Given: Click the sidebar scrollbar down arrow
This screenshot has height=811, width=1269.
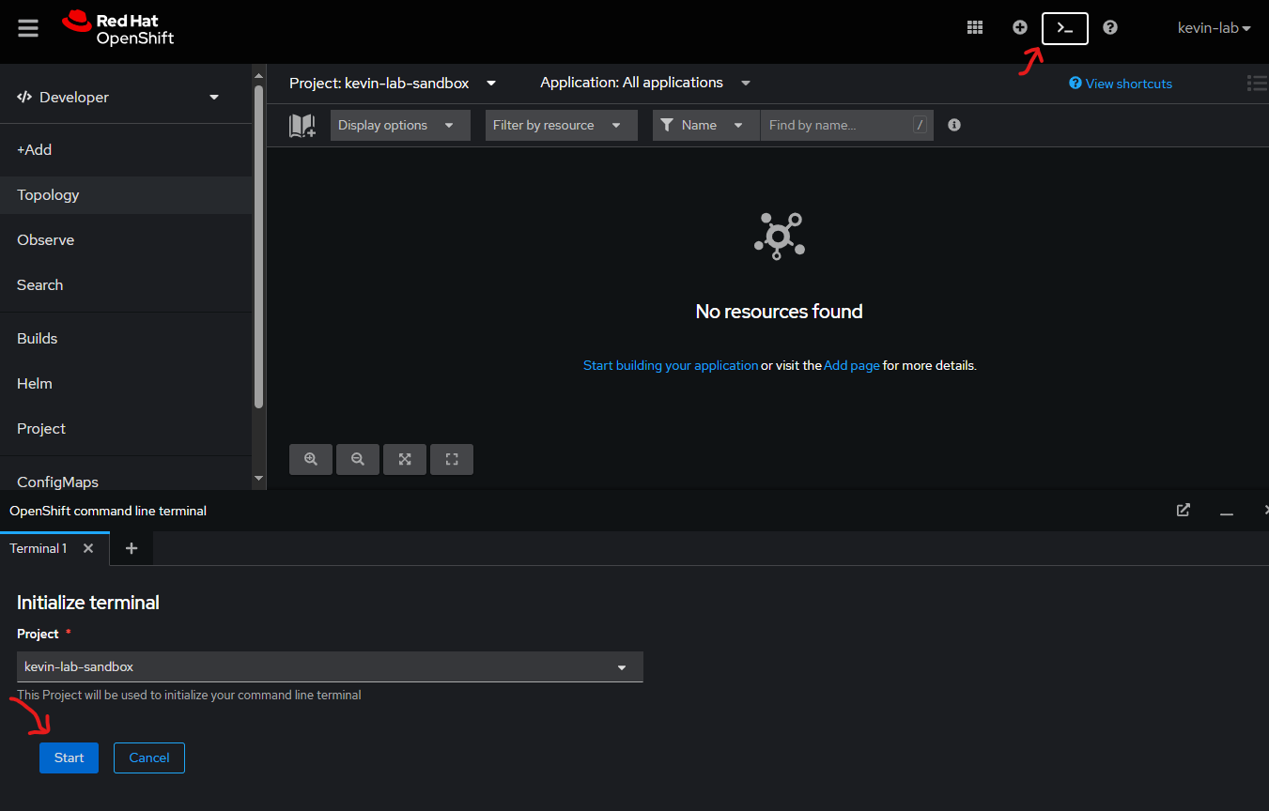Looking at the screenshot, I should [259, 479].
